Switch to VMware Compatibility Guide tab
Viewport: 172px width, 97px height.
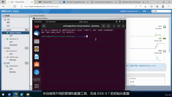pyautogui.click(x=76, y=2)
